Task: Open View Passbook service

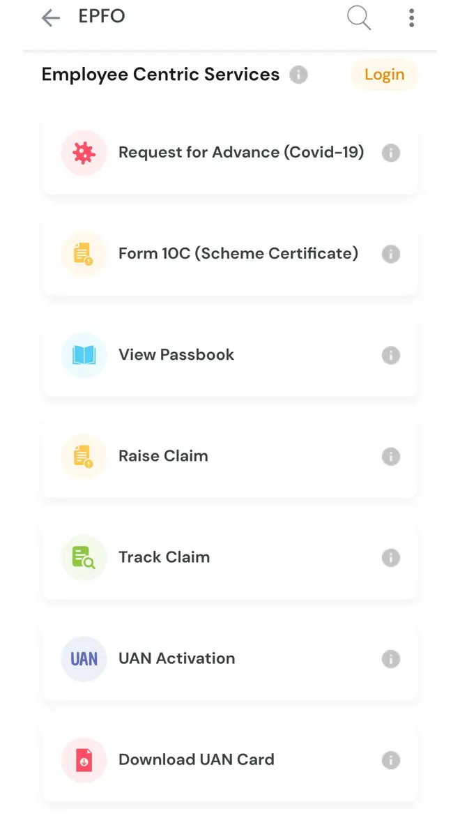Action: (176, 354)
